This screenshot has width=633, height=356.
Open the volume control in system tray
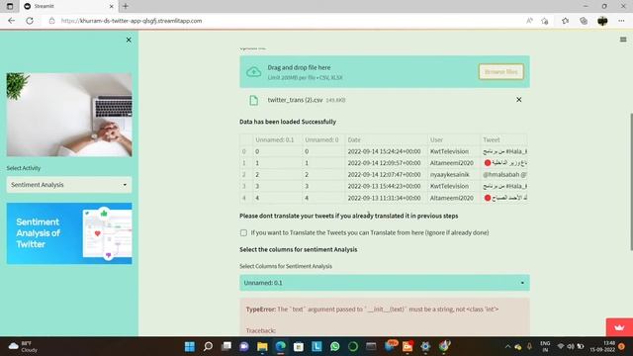pos(570,346)
